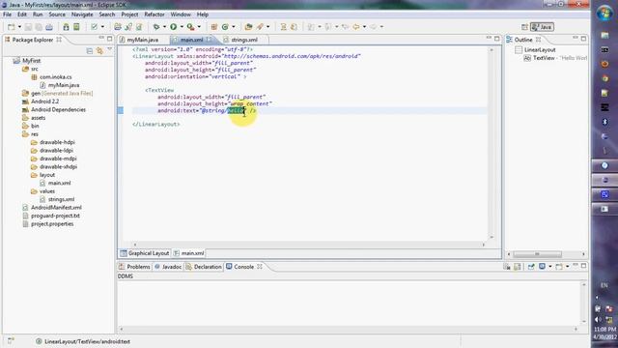
Task: Open the Open Console dropdown arrow
Action: pyautogui.click(x=568, y=267)
